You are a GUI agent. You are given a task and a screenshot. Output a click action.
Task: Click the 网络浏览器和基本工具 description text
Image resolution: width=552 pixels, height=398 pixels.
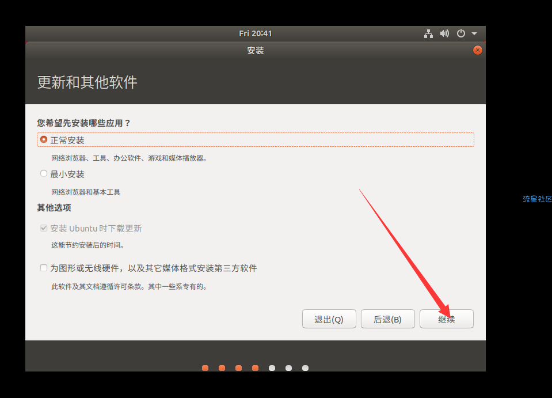click(x=86, y=192)
